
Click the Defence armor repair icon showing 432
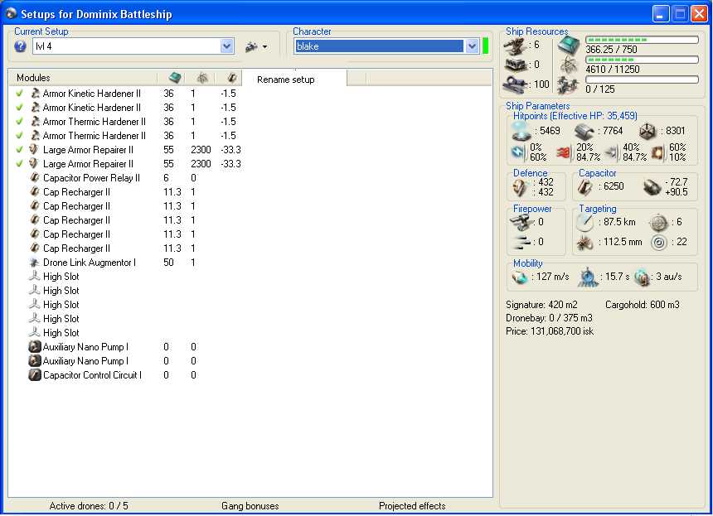point(519,187)
